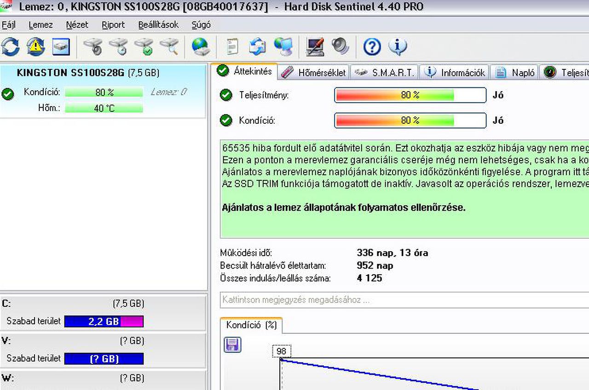The width and height of the screenshot is (589, 390).
Task: Switch to the Információk tab
Action: tap(455, 72)
